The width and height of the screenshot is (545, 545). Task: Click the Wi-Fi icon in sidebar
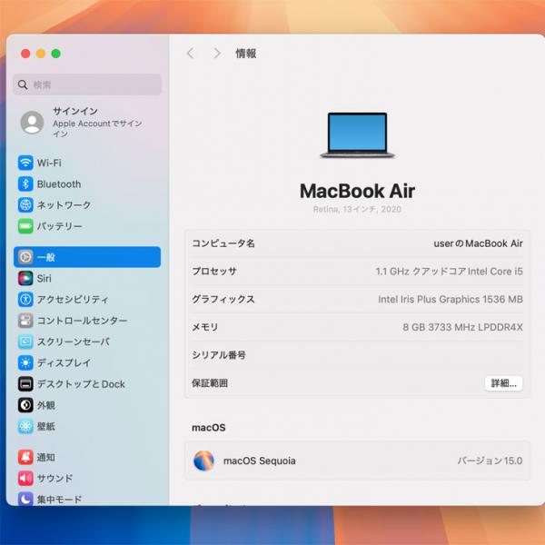coord(25,163)
